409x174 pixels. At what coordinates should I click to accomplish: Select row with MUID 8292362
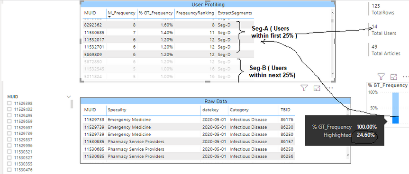click(169, 25)
